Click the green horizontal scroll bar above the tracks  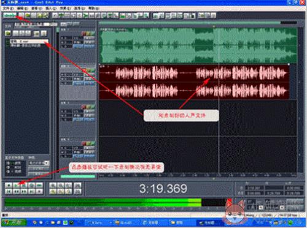[190, 23]
